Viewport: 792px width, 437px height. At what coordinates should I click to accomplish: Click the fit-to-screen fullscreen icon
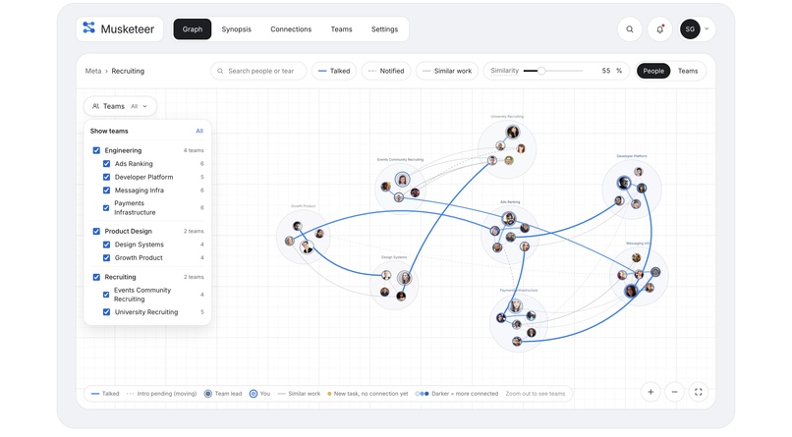pos(698,392)
